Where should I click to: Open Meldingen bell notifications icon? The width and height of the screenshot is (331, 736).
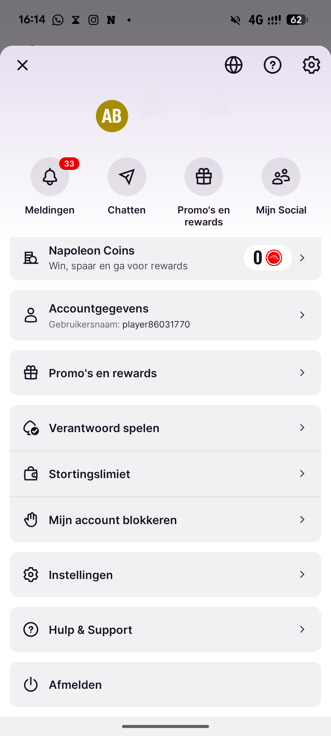pos(50,177)
